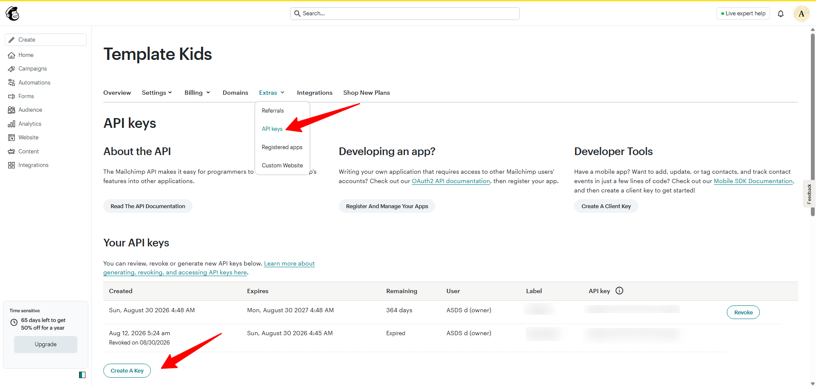Select Custom Website from Extras menu

click(x=282, y=165)
